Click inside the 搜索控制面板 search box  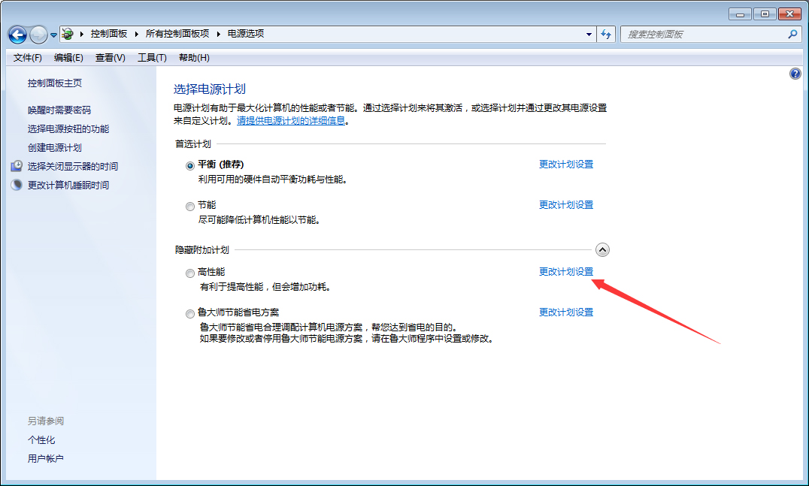click(699, 34)
